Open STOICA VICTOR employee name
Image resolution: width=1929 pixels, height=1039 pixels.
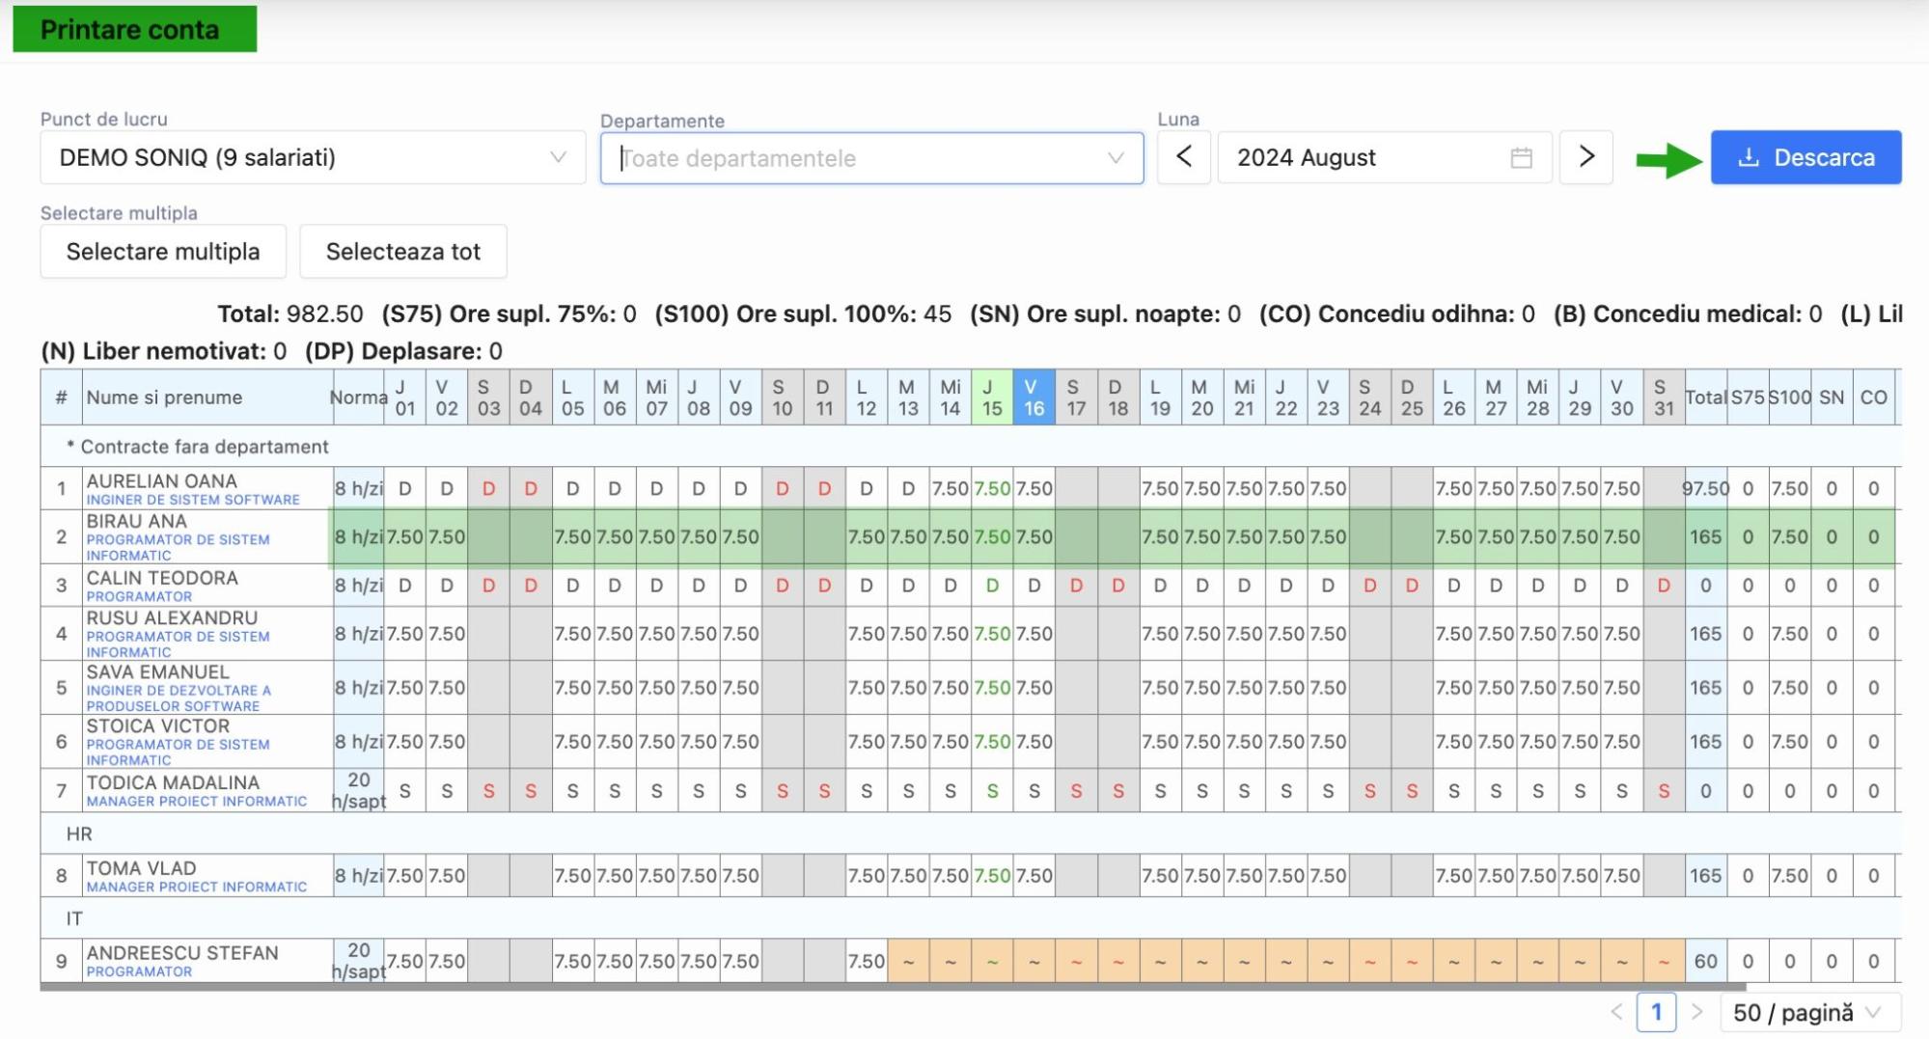(x=157, y=726)
